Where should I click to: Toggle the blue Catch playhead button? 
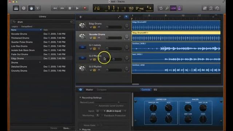click(x=126, y=17)
